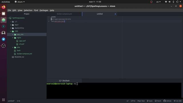Select the /bin/bash terminal tab
183x103 pixels.
click(64, 81)
